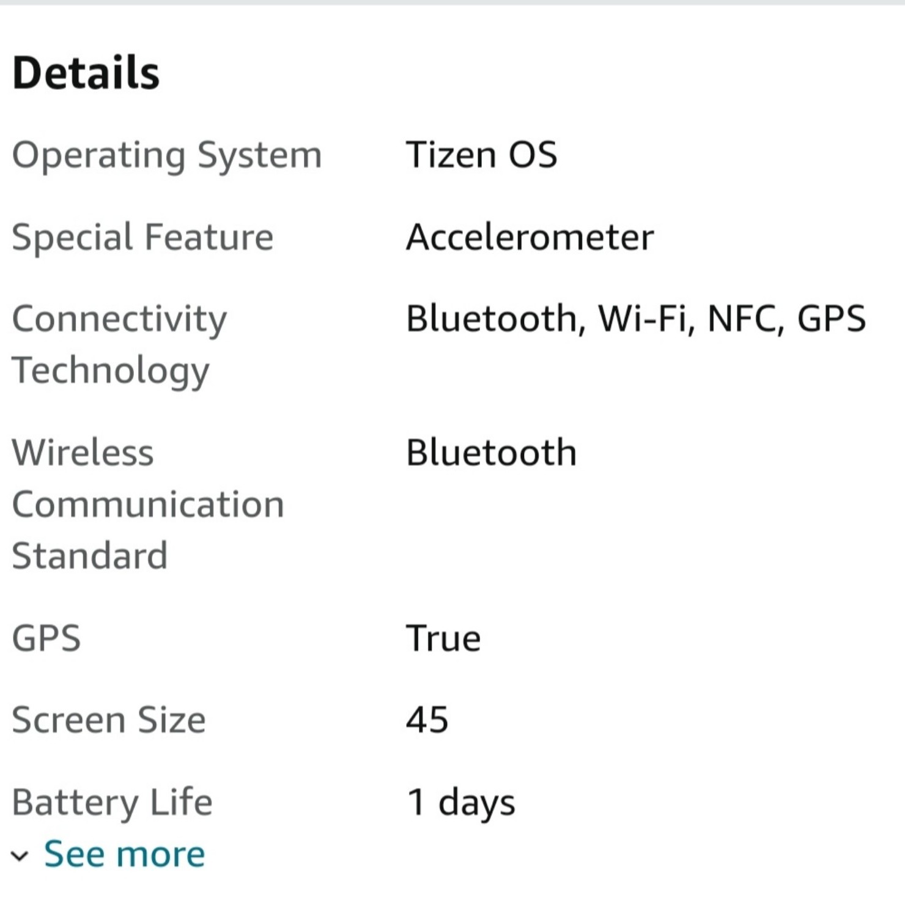The height and width of the screenshot is (905, 905).
Task: Tap the Operating System label
Action: click(167, 156)
